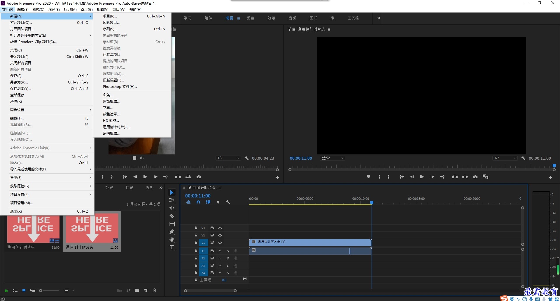This screenshot has width=560, height=301.
Task: Open timeline panel menu
Action: tap(220, 188)
